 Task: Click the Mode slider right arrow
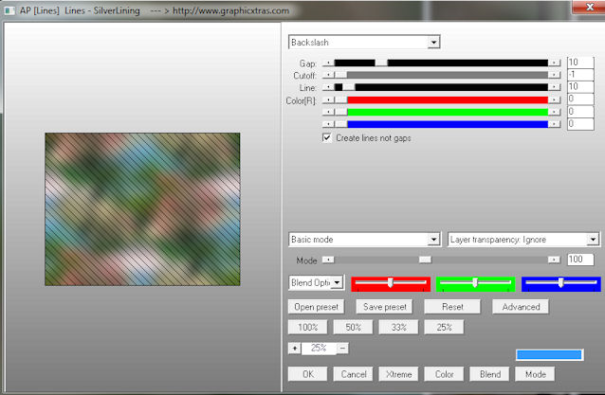pyautogui.click(x=554, y=260)
